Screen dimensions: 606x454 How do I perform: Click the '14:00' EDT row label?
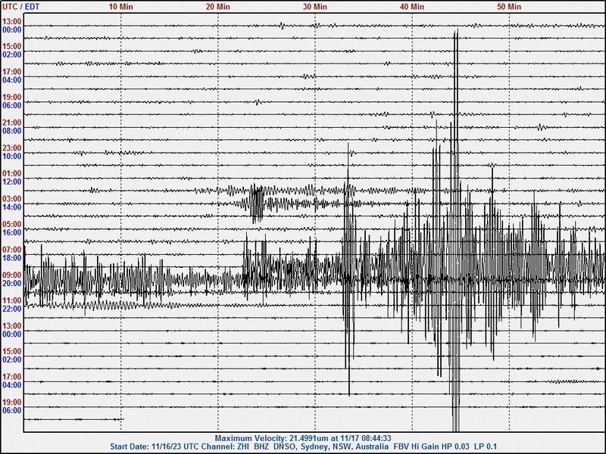tap(12, 207)
